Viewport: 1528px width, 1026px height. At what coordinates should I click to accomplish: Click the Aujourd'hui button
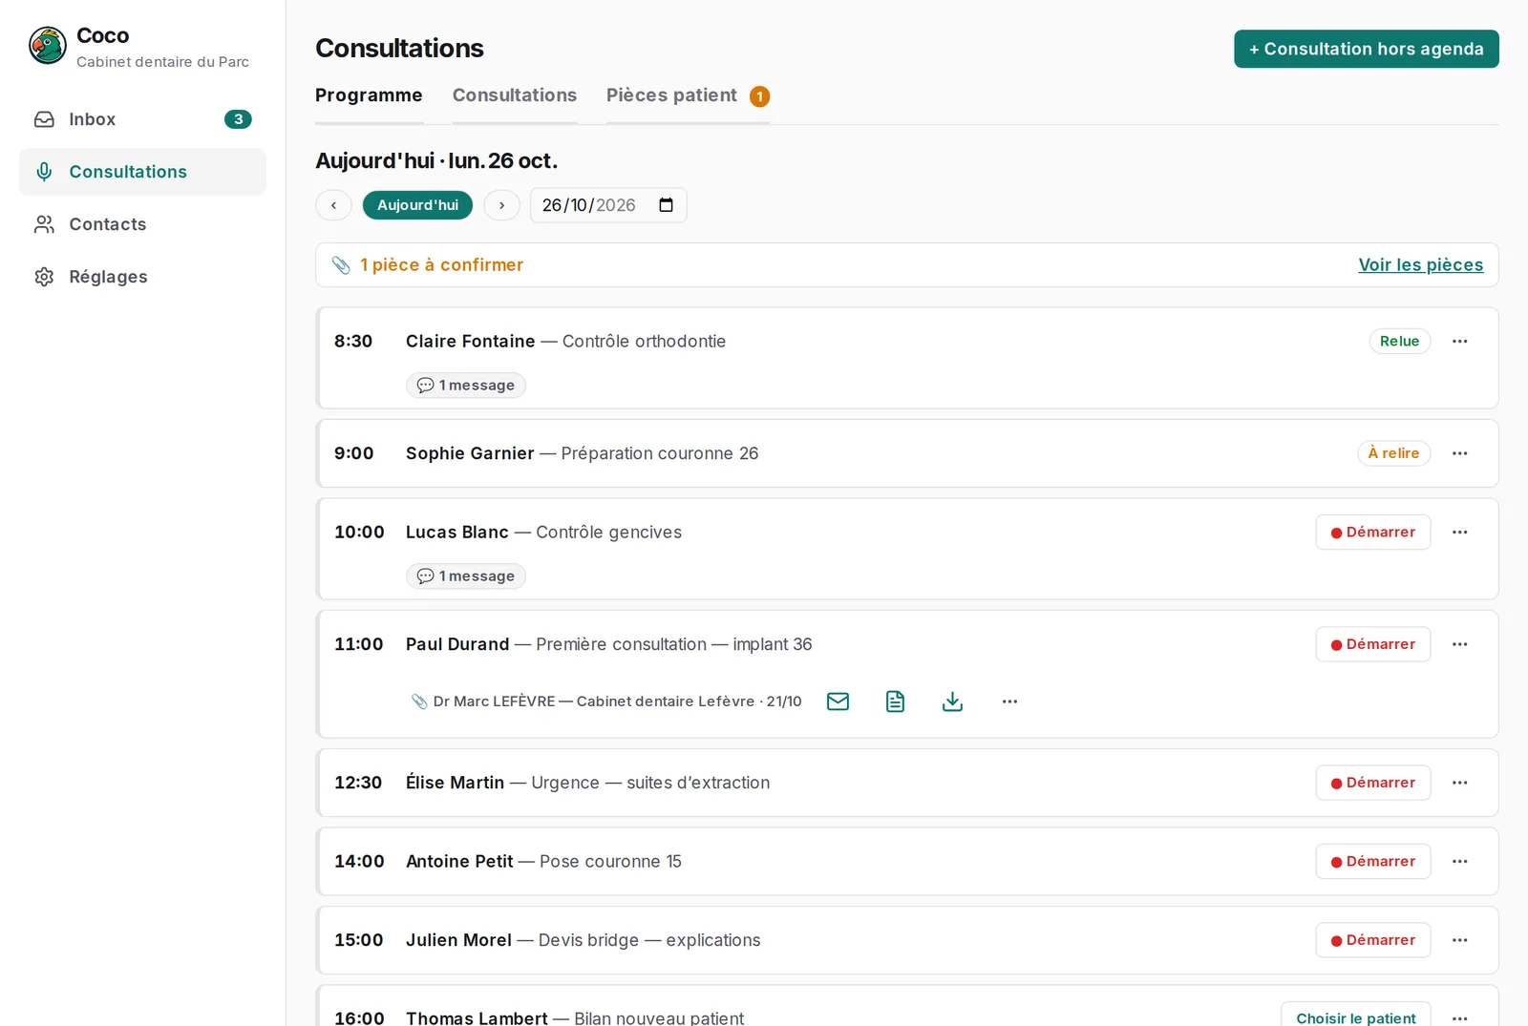(x=417, y=205)
